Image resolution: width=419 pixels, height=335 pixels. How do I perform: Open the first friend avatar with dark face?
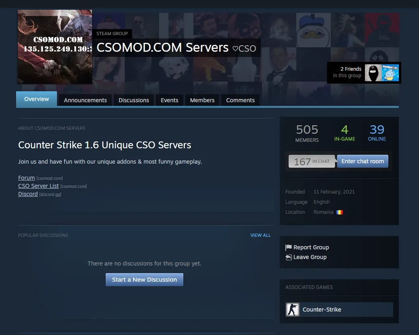tap(373, 73)
